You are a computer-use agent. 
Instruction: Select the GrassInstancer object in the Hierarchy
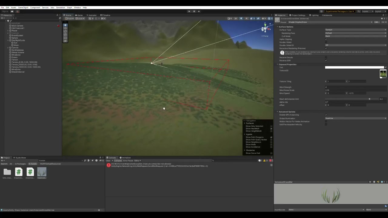18,72
